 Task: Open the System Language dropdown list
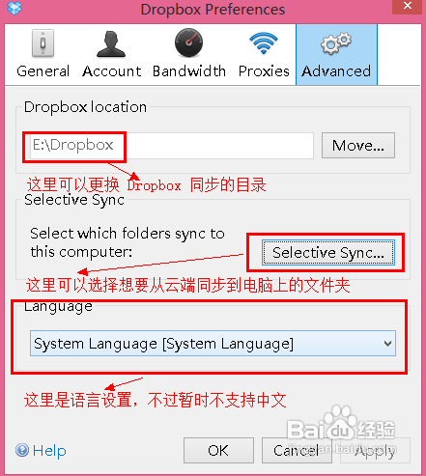tap(213, 344)
